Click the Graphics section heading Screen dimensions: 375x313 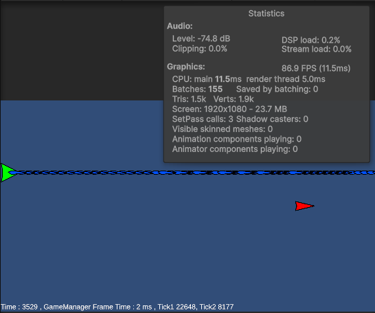(186, 67)
